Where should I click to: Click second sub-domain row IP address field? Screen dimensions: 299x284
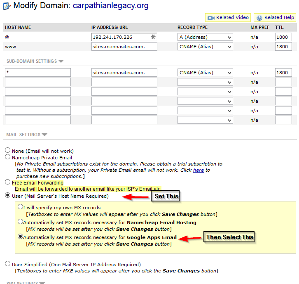click(124, 82)
